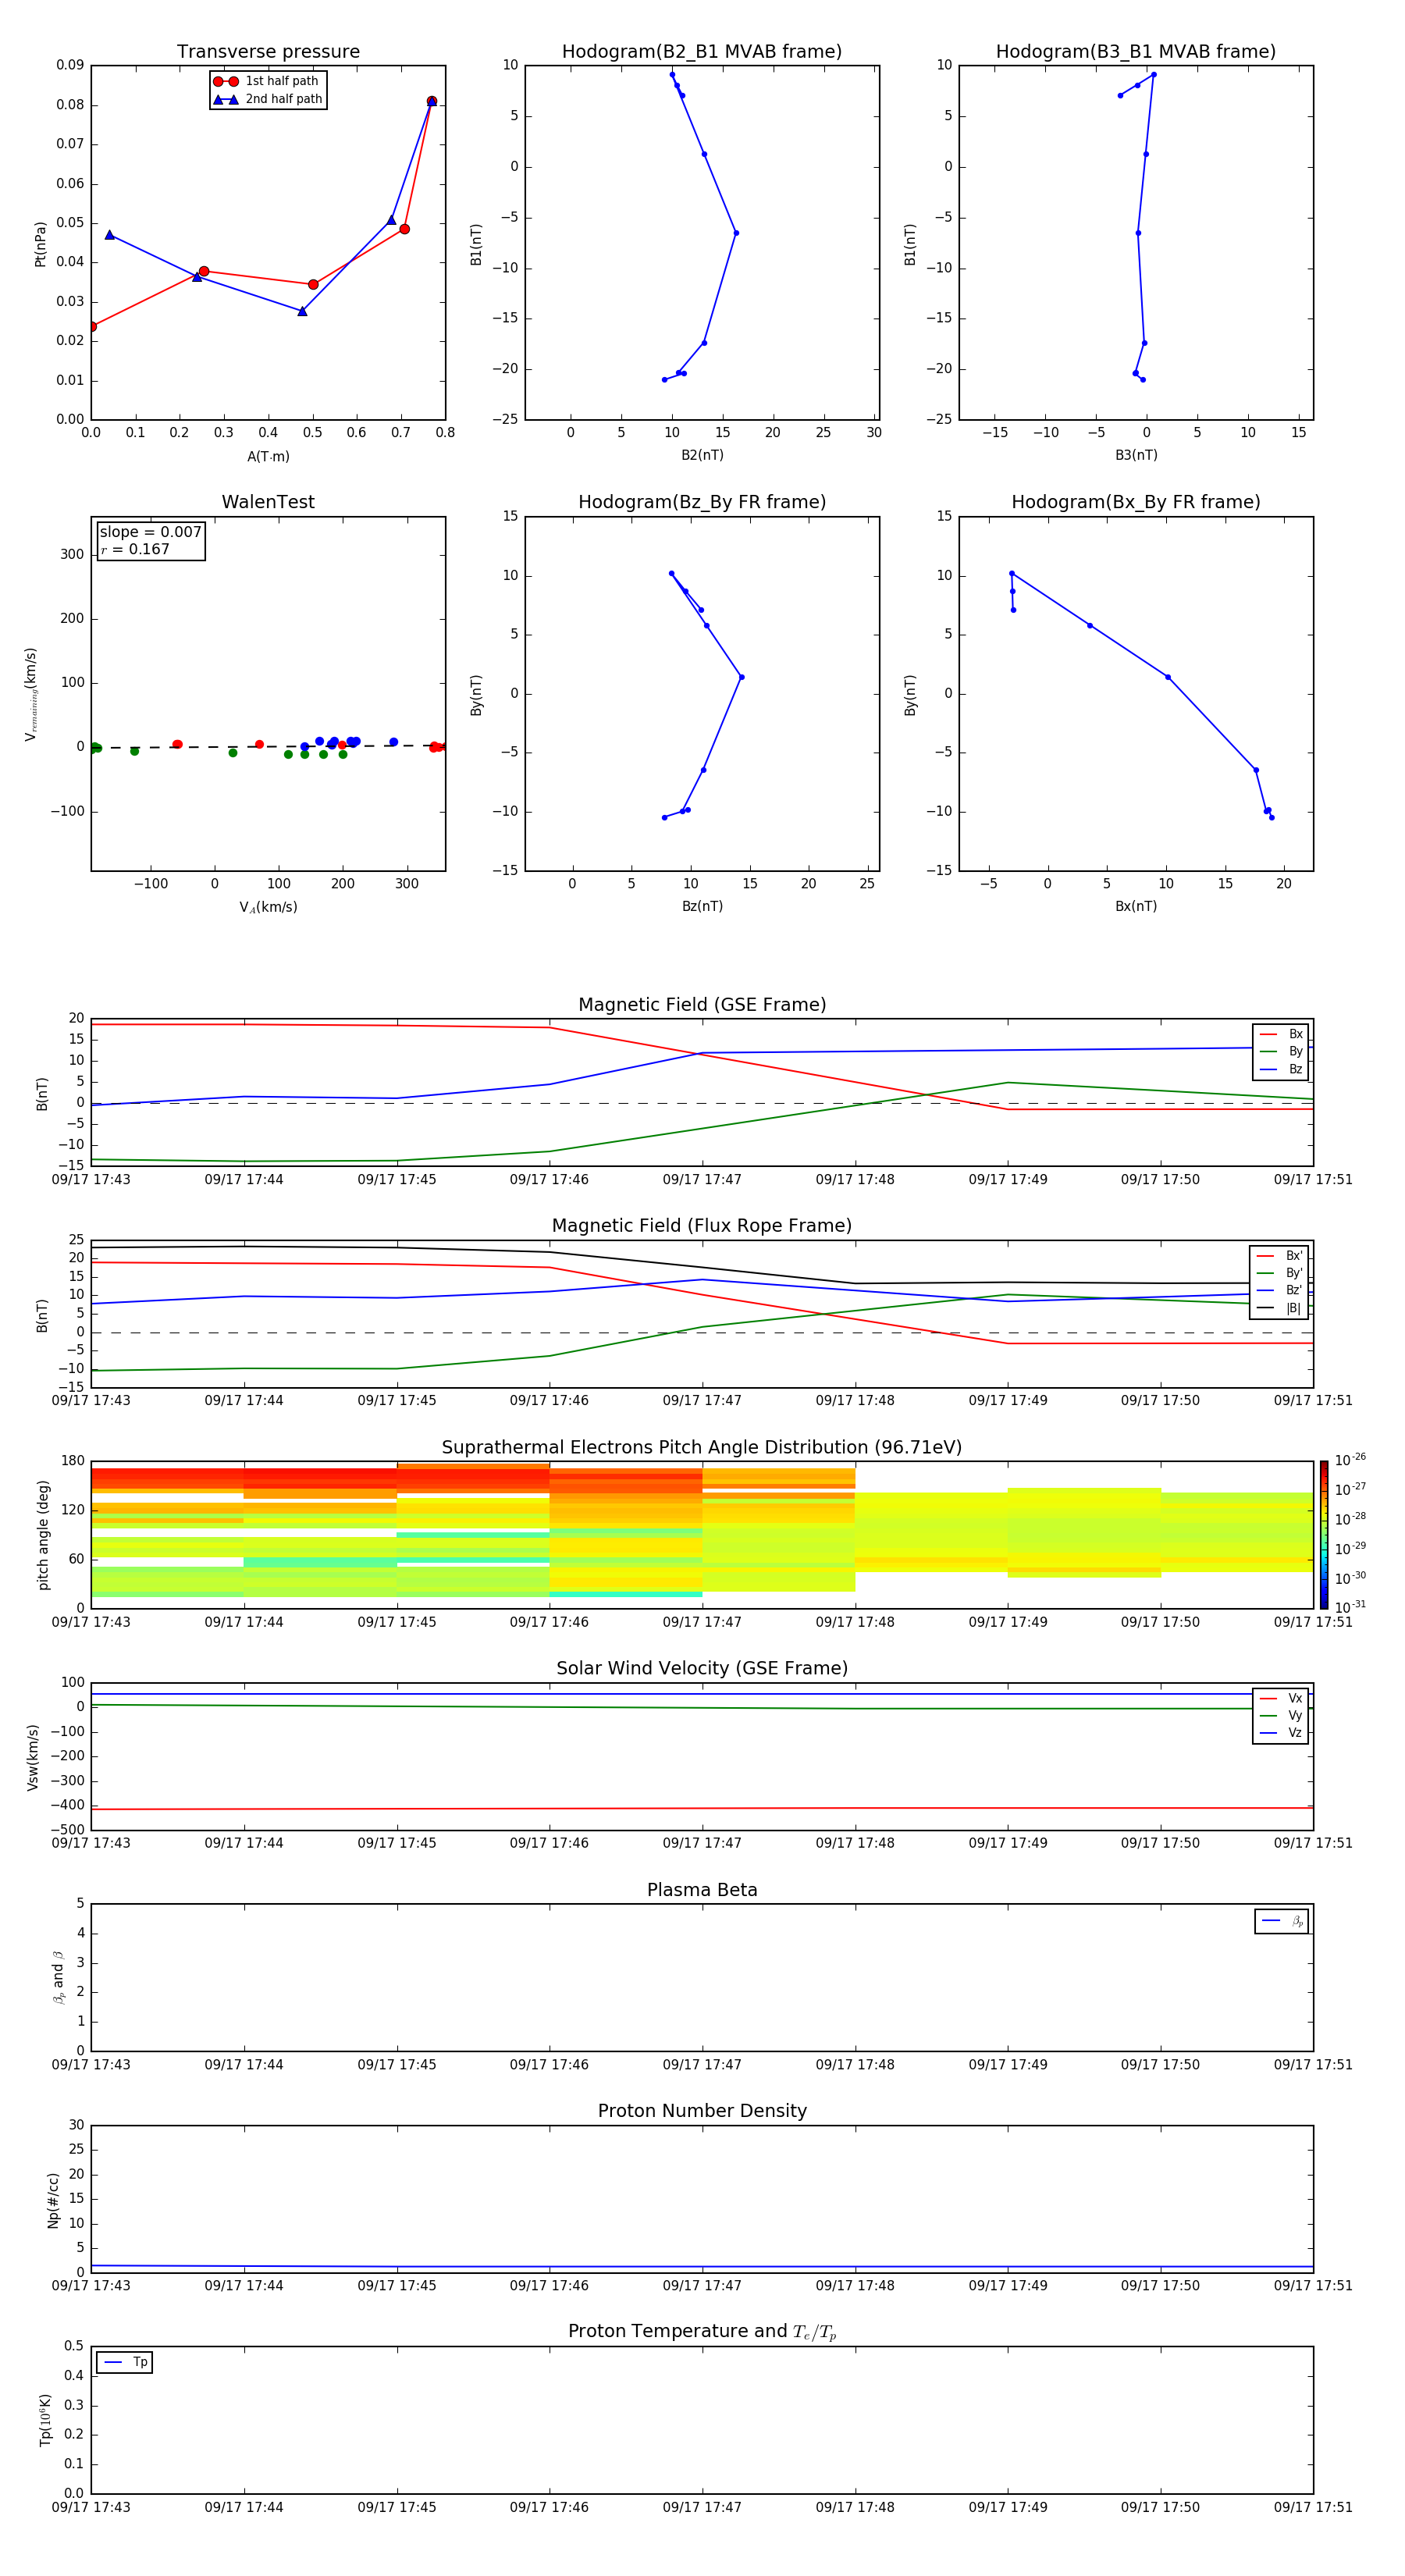
Task: Select the |B| entry in Flux Rope legend
Action: pos(1280,1308)
